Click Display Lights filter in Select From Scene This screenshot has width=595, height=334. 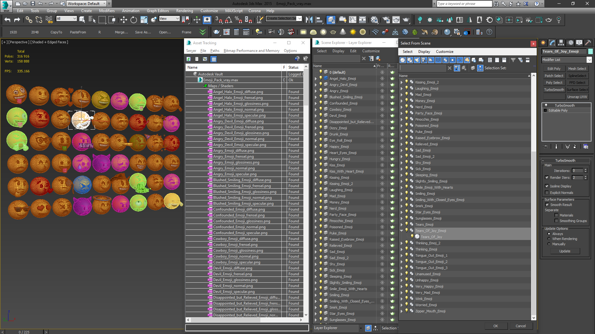(x=417, y=60)
